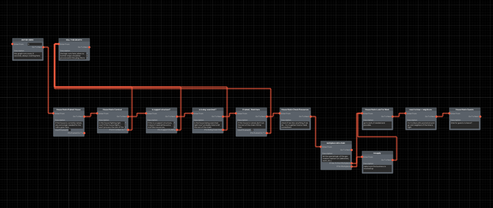The image size is (493, 208).
Task: Click the If Is In Combat Go To port
Action: pyautogui.click(x=128, y=130)
